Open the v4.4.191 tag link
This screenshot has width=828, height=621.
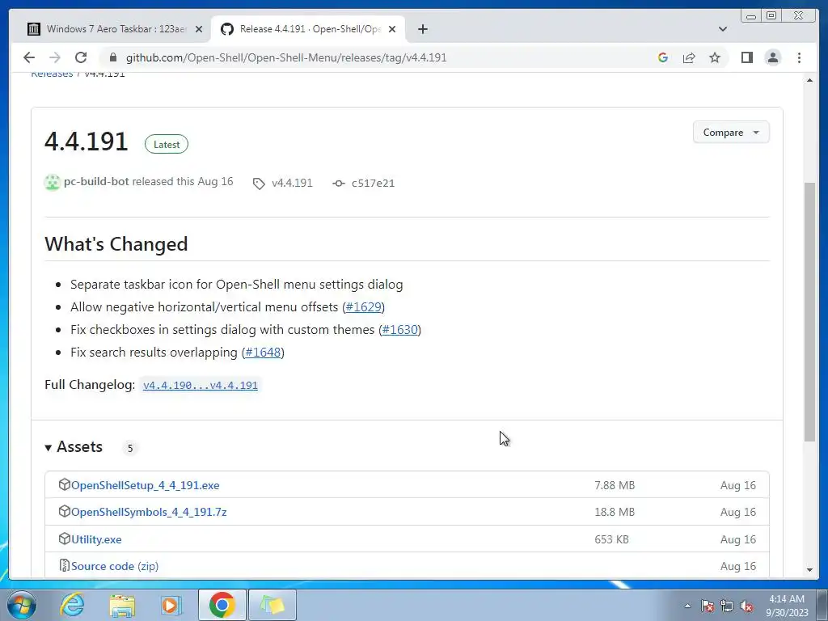tap(292, 183)
